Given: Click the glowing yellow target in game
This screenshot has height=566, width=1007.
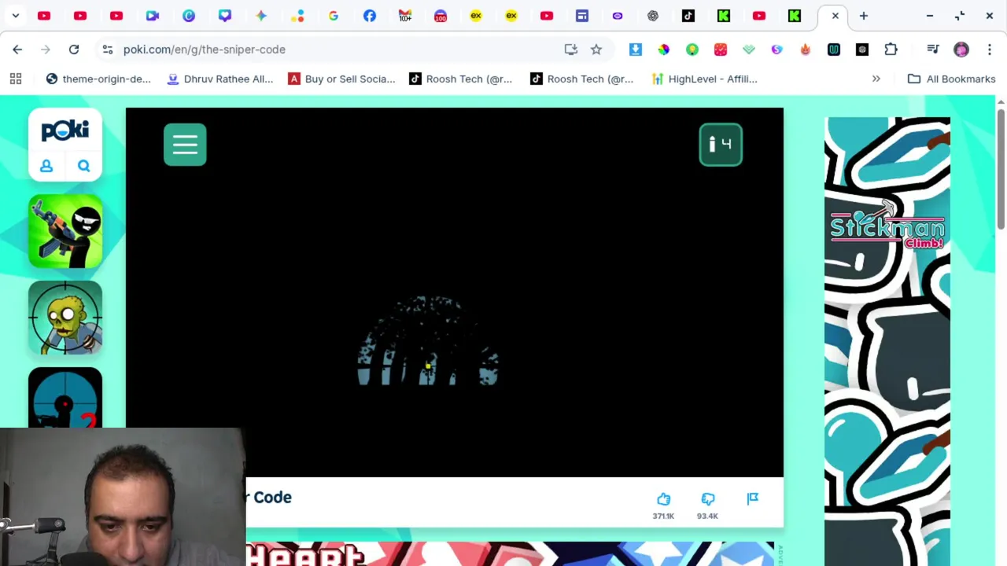Looking at the screenshot, I should (x=428, y=366).
